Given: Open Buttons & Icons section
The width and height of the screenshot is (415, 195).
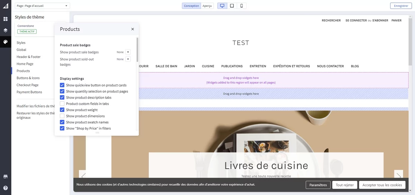Looking at the screenshot, I should coord(28,78).
